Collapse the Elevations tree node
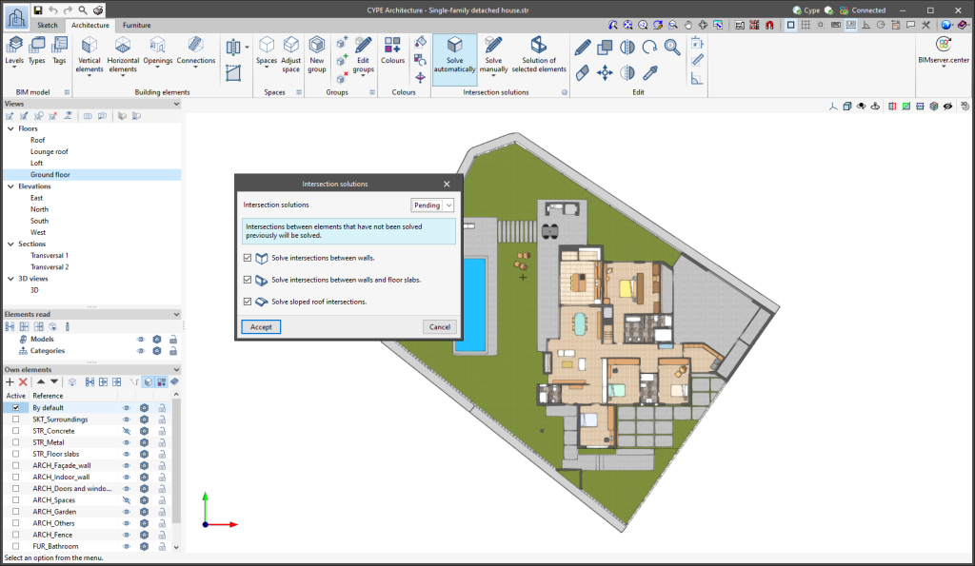 click(x=11, y=186)
